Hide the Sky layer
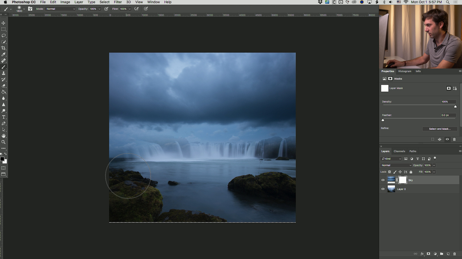Screen dimensions: 462x259 pos(383,180)
